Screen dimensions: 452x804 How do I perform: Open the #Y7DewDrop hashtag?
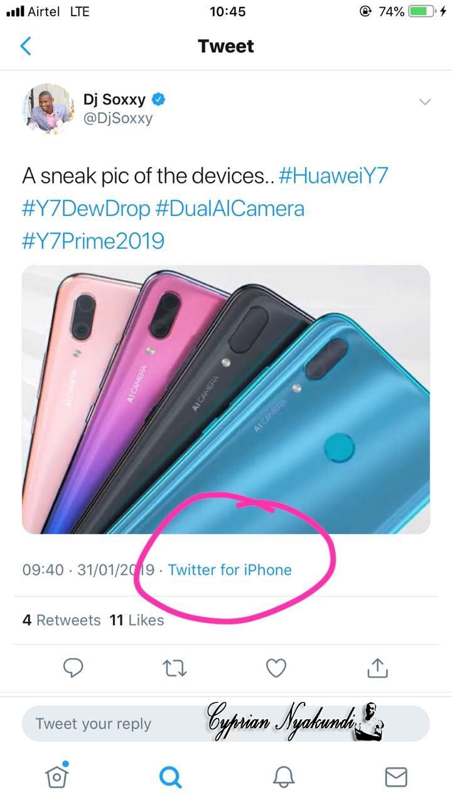(x=85, y=209)
